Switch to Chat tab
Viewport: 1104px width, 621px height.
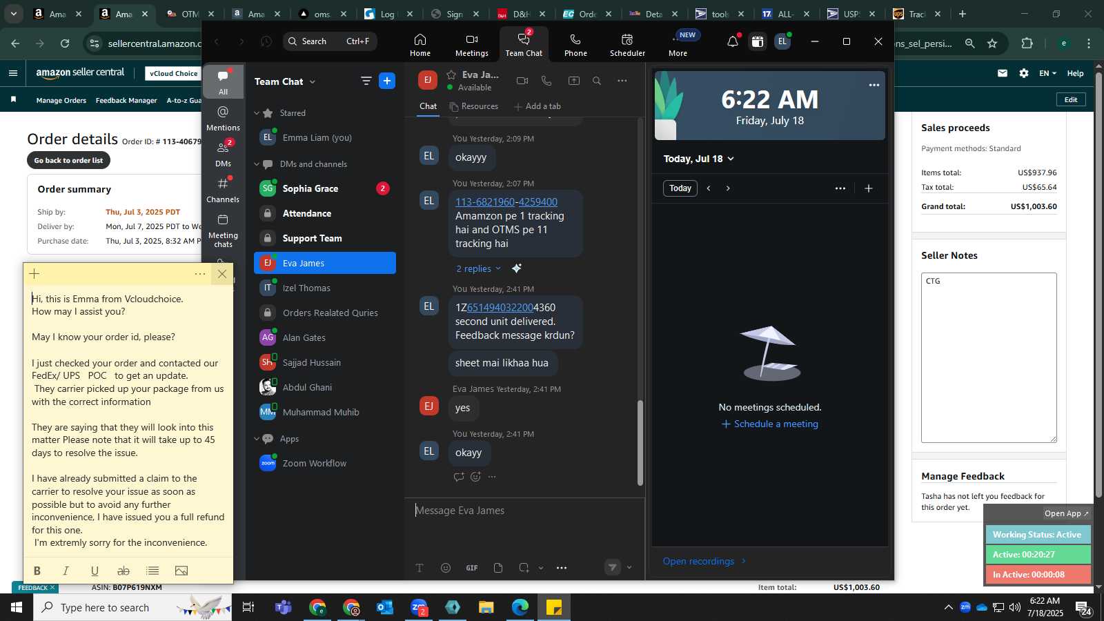[428, 106]
